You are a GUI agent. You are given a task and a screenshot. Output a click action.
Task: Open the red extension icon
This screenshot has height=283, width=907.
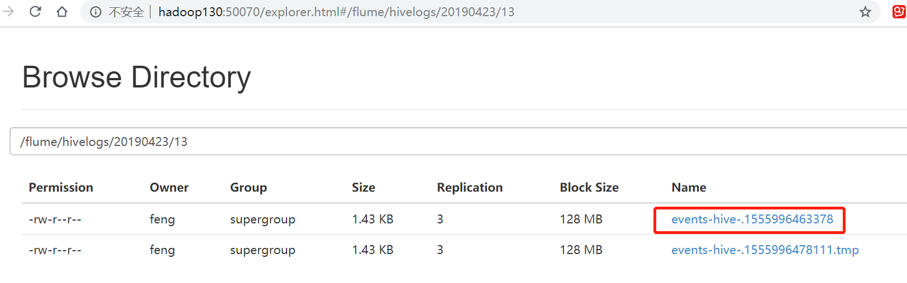coord(899,12)
